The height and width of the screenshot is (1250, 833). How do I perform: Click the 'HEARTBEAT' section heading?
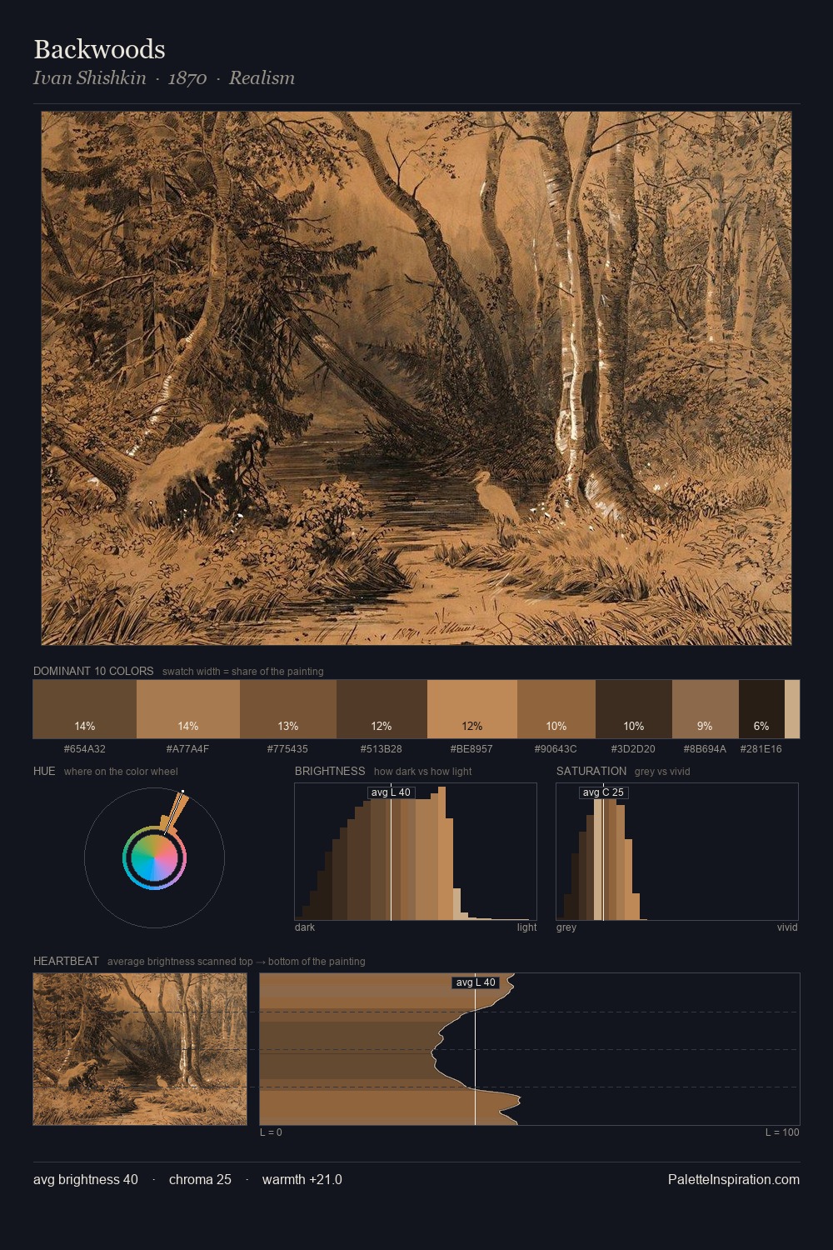(x=66, y=961)
